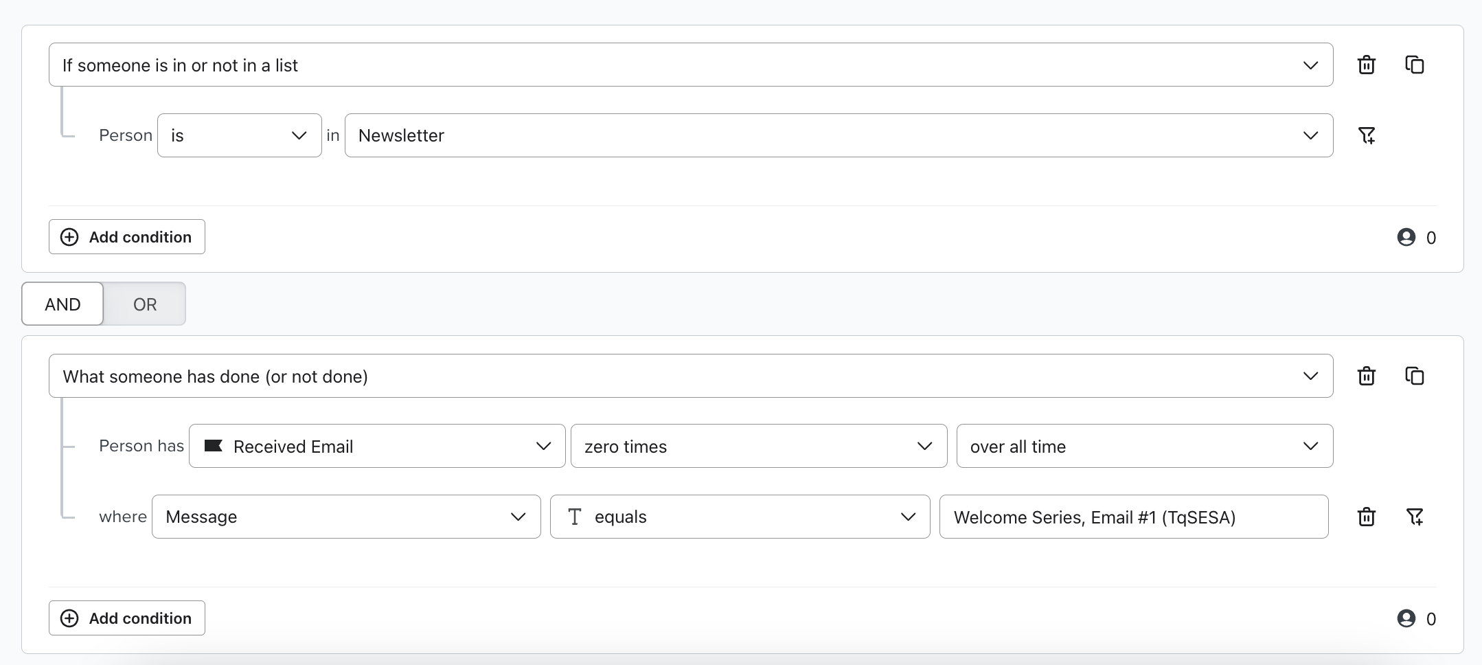1482x665 pixels.
Task: Add another filter beside Message row
Action: click(1414, 517)
